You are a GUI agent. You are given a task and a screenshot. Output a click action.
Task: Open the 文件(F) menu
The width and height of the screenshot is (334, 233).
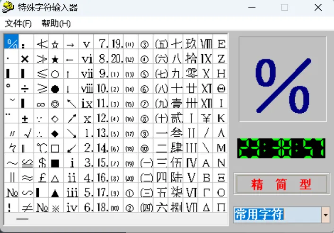pyautogui.click(x=18, y=24)
